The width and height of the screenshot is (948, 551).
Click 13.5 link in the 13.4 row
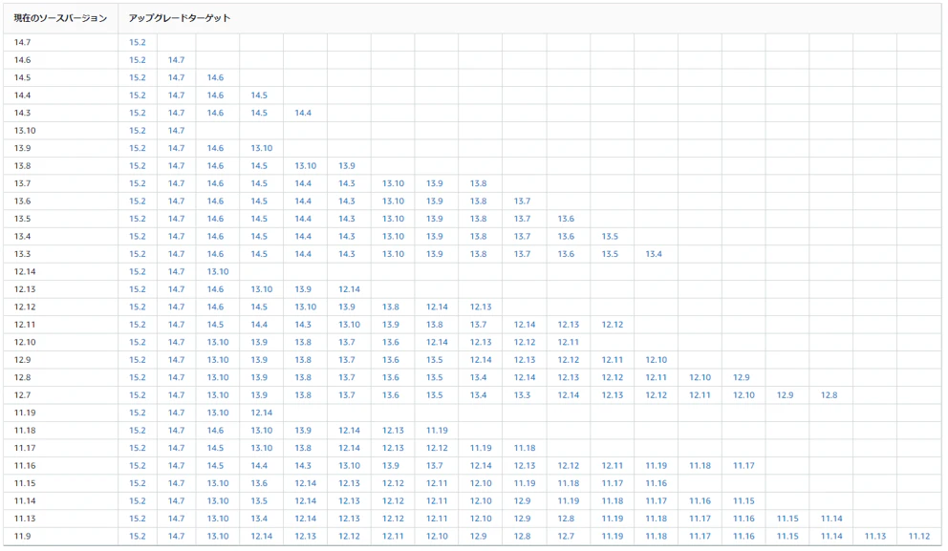(x=610, y=236)
